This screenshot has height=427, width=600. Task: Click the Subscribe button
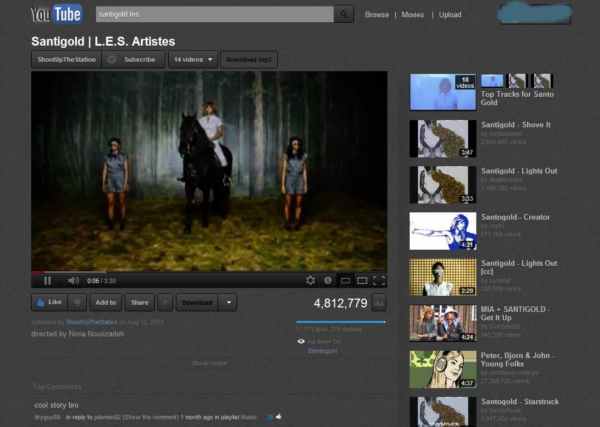click(x=133, y=59)
